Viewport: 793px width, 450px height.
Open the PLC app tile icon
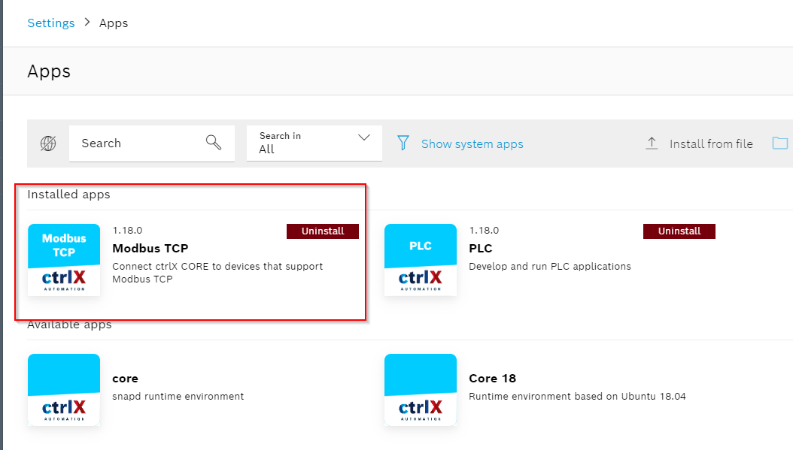pyautogui.click(x=421, y=260)
